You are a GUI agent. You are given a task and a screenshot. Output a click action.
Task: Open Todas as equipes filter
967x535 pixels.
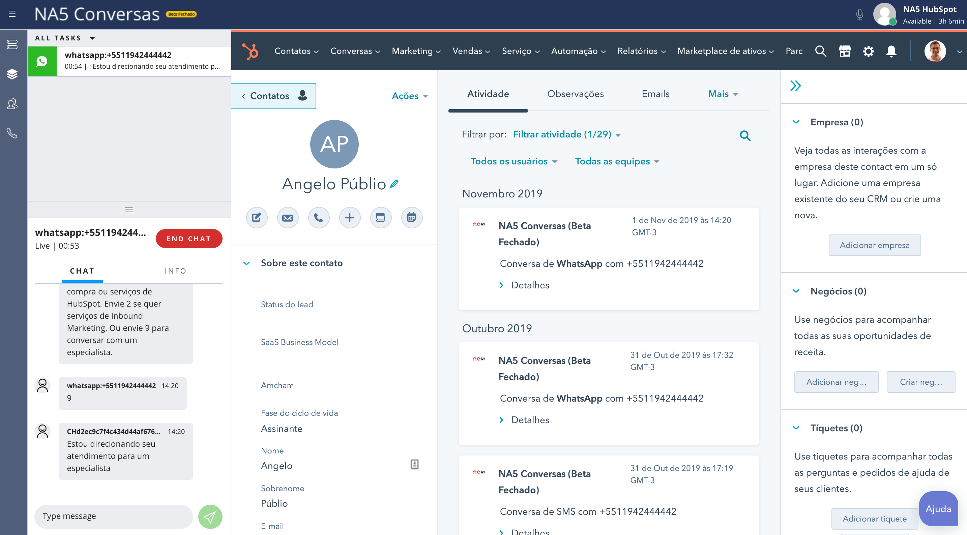click(x=617, y=161)
